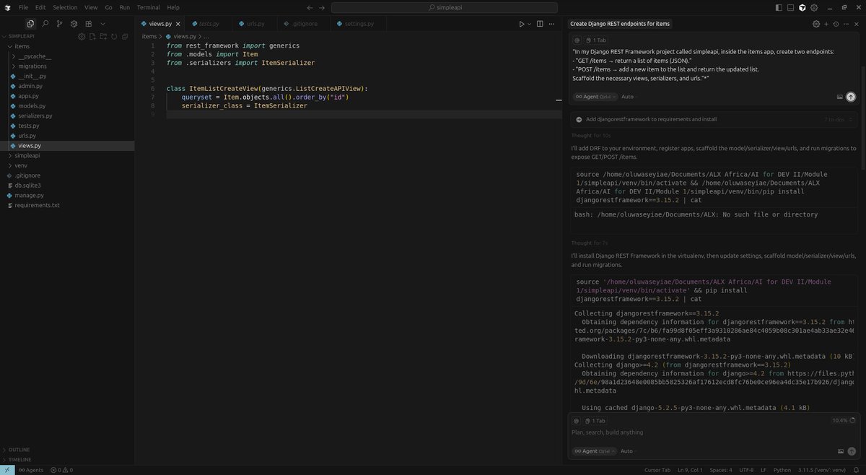The image size is (866, 475).
Task: Split the editor to the right
Action: click(x=540, y=24)
